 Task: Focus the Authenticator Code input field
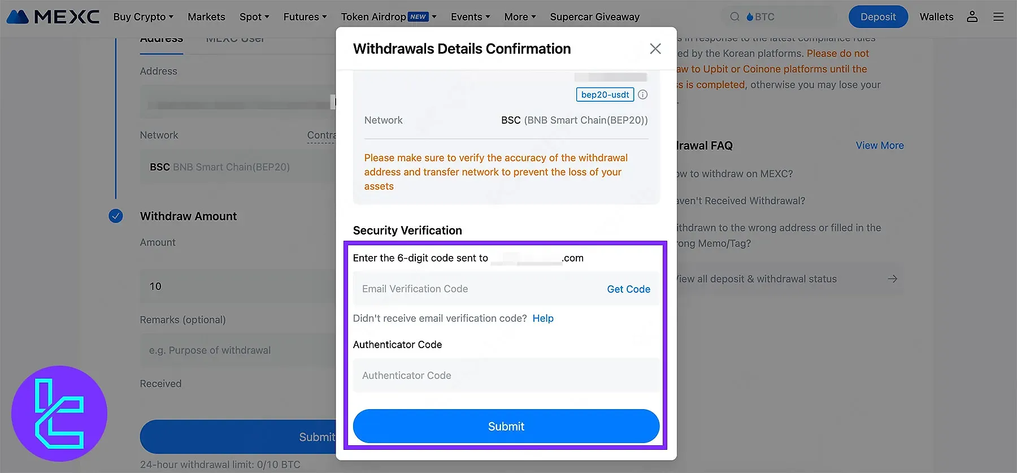[x=506, y=376]
